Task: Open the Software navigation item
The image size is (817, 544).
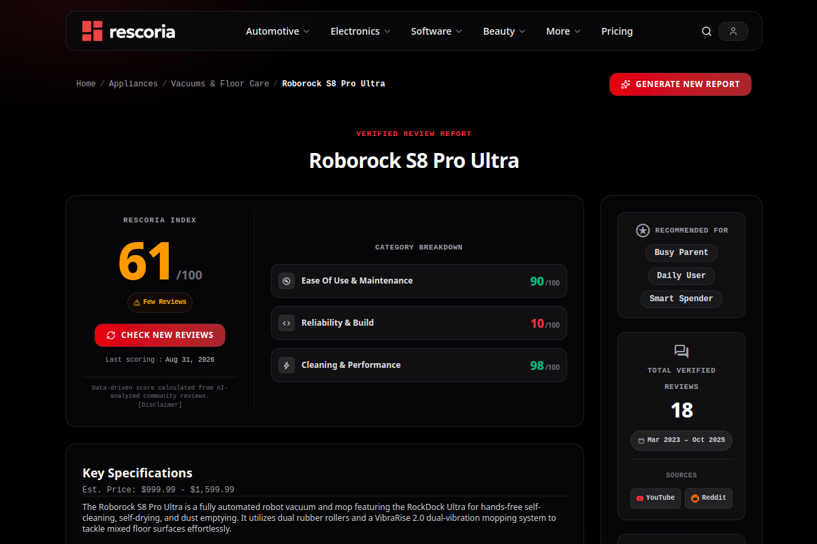Action: [x=436, y=31]
